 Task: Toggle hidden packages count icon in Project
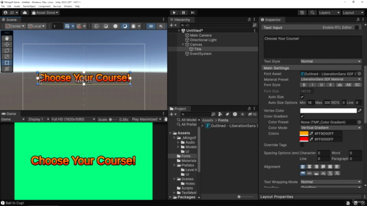pos(252,114)
